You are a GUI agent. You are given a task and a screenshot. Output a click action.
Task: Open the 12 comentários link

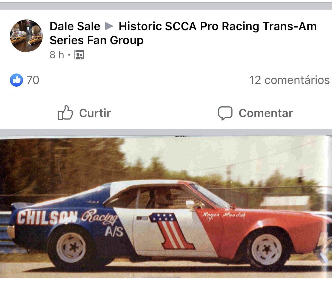point(290,80)
